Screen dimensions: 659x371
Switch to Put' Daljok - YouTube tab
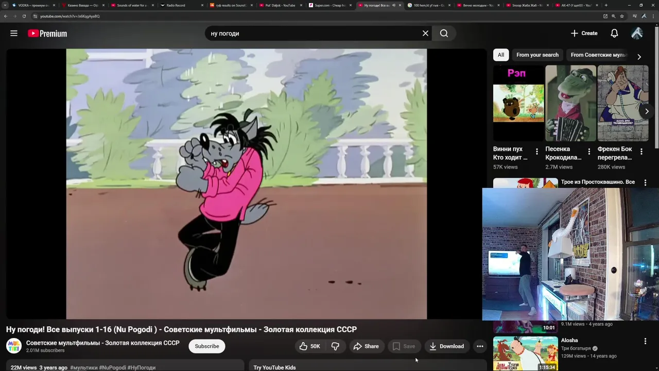click(x=281, y=5)
